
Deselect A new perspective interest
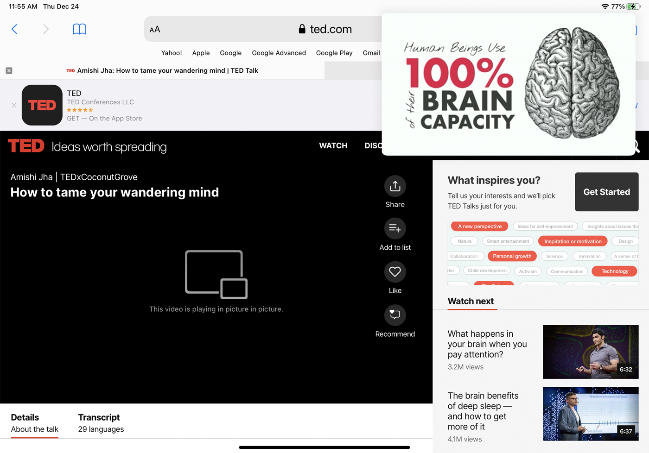pyautogui.click(x=480, y=226)
